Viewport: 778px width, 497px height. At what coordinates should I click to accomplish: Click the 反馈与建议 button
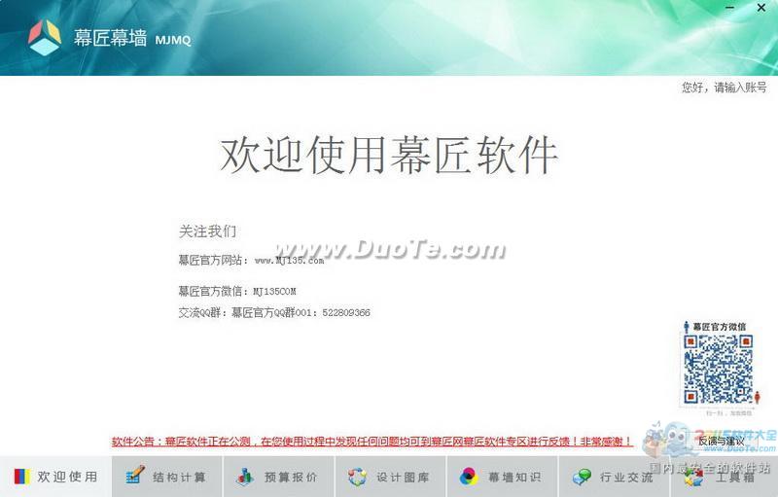tap(722, 441)
